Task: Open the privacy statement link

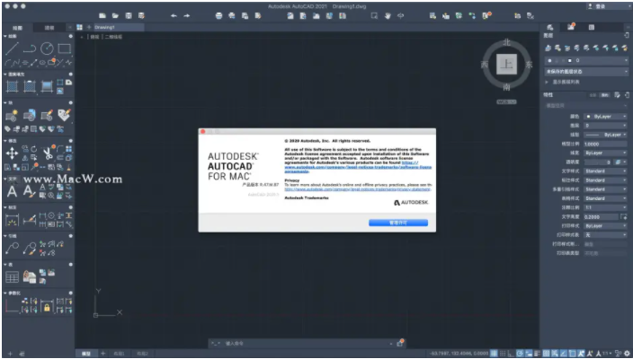Action: tap(358, 189)
